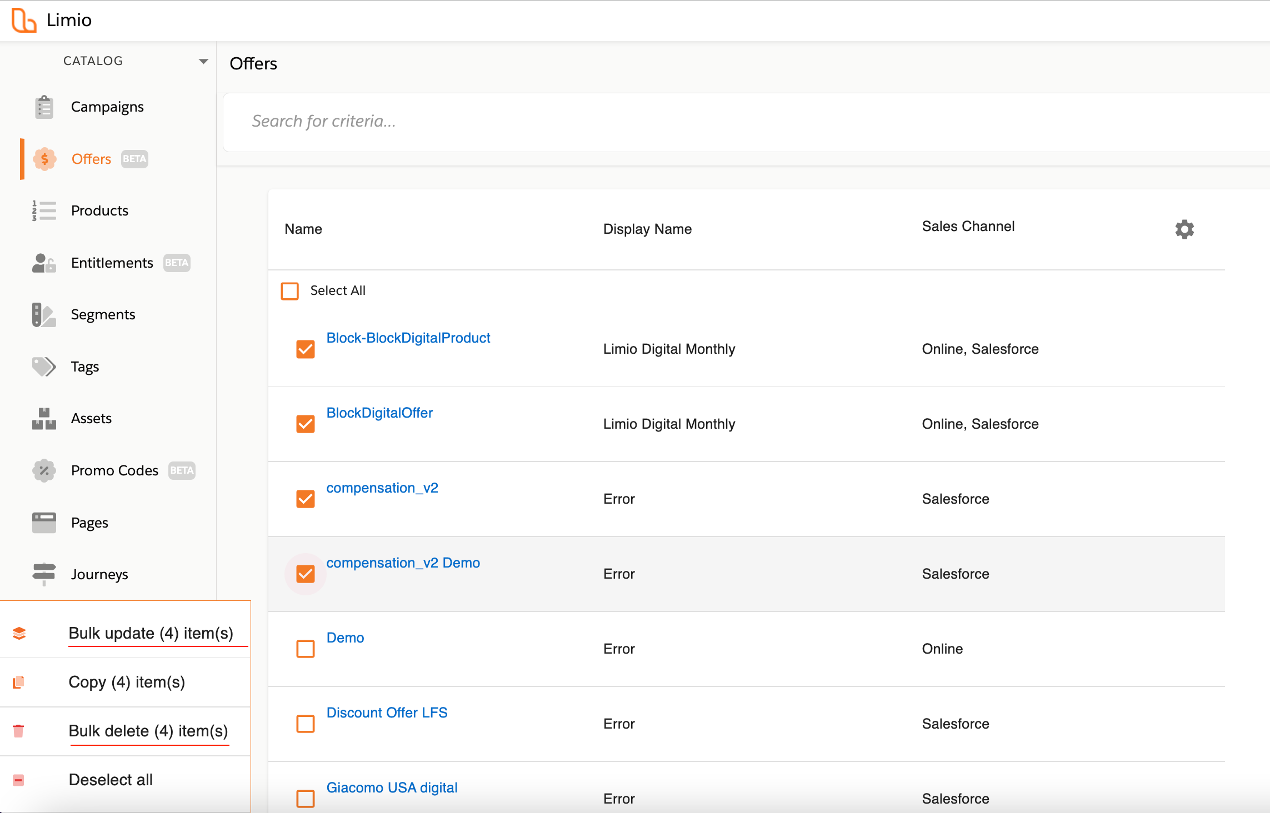This screenshot has height=813, width=1270.
Task: Choose Bulk update (4) item(s)
Action: tap(151, 634)
